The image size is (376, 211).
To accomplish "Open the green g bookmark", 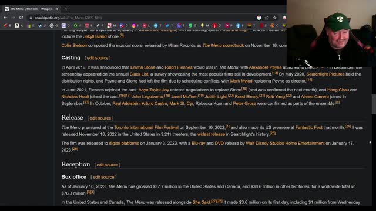I will 192,25.
